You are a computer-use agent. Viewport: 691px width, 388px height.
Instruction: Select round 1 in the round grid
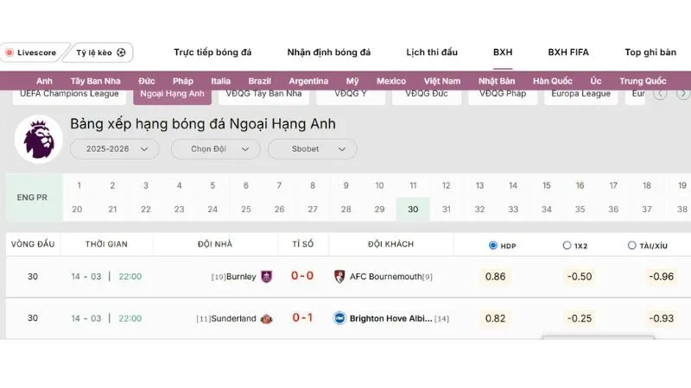79,185
